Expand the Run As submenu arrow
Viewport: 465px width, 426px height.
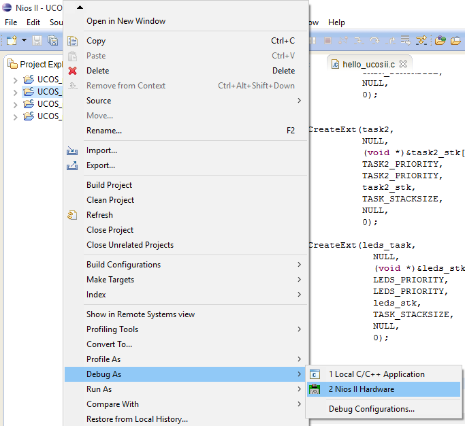pos(300,389)
